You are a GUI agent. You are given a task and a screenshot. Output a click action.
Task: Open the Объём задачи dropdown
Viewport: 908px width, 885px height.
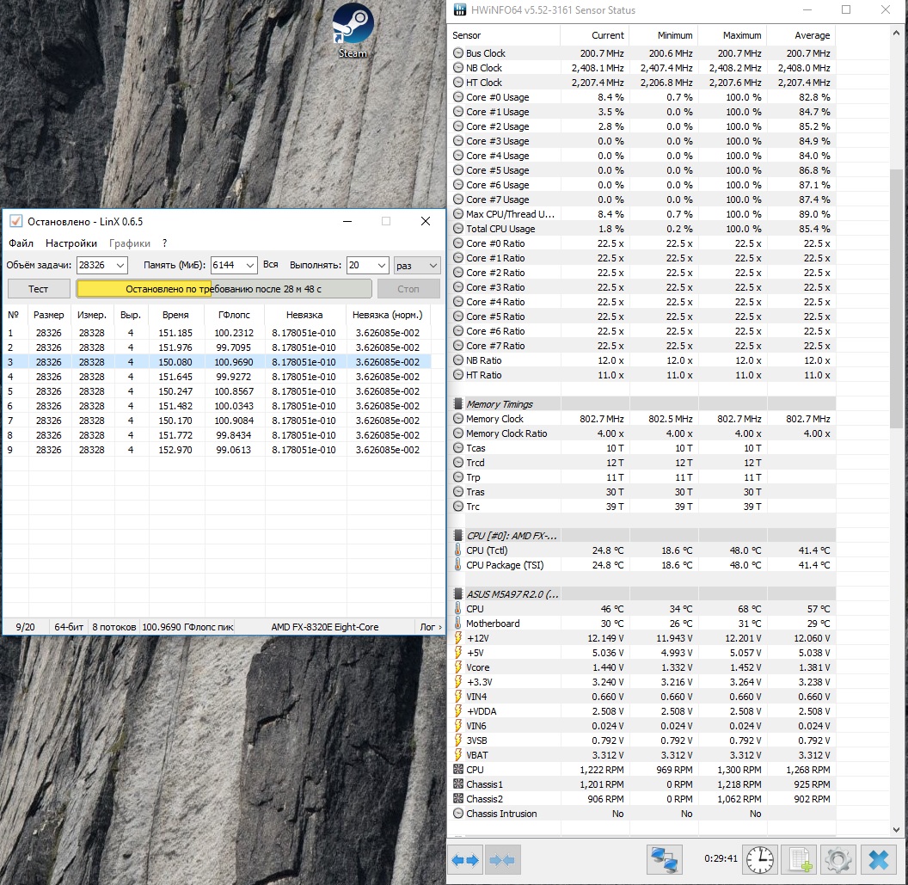pos(119,266)
